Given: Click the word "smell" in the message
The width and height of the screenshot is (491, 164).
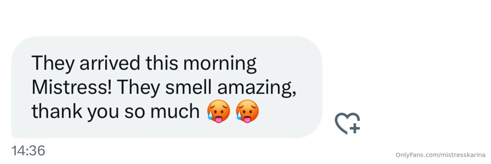Looking at the screenshot, I should (188, 87).
